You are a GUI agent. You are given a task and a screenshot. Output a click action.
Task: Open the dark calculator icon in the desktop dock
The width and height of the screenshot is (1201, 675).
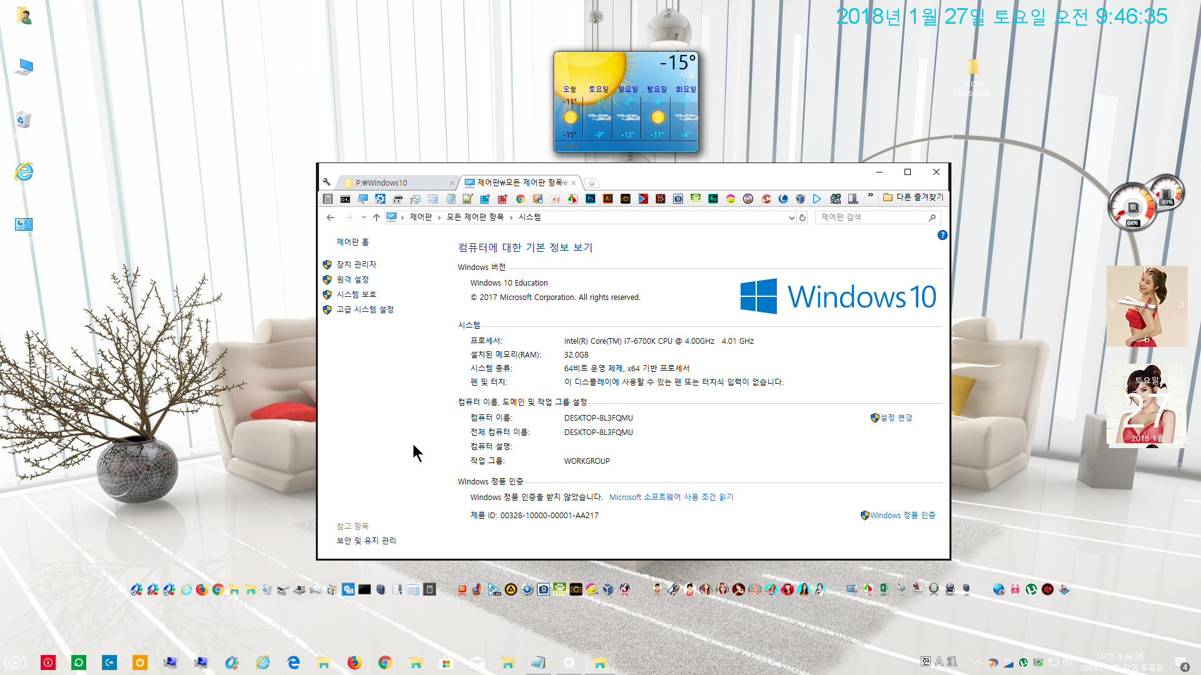pyautogui.click(x=429, y=589)
